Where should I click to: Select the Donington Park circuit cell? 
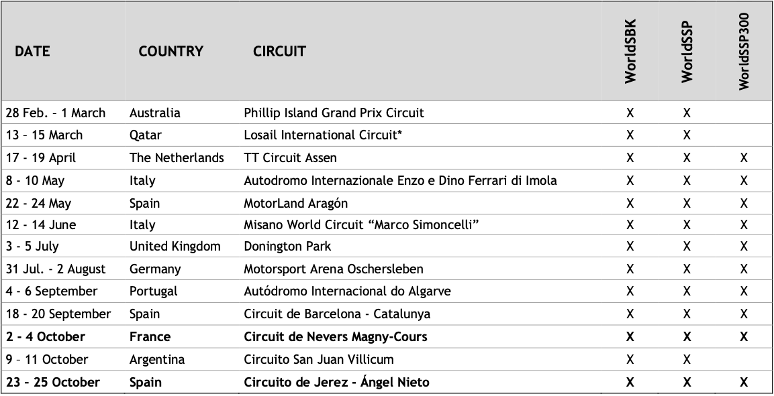287,247
